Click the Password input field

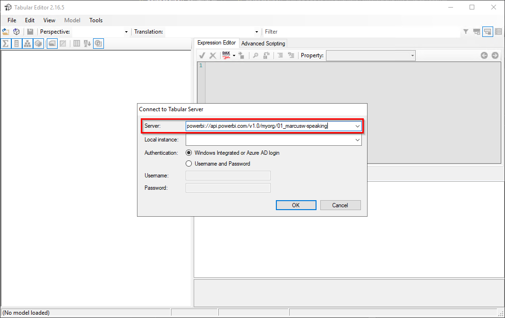pyautogui.click(x=228, y=188)
